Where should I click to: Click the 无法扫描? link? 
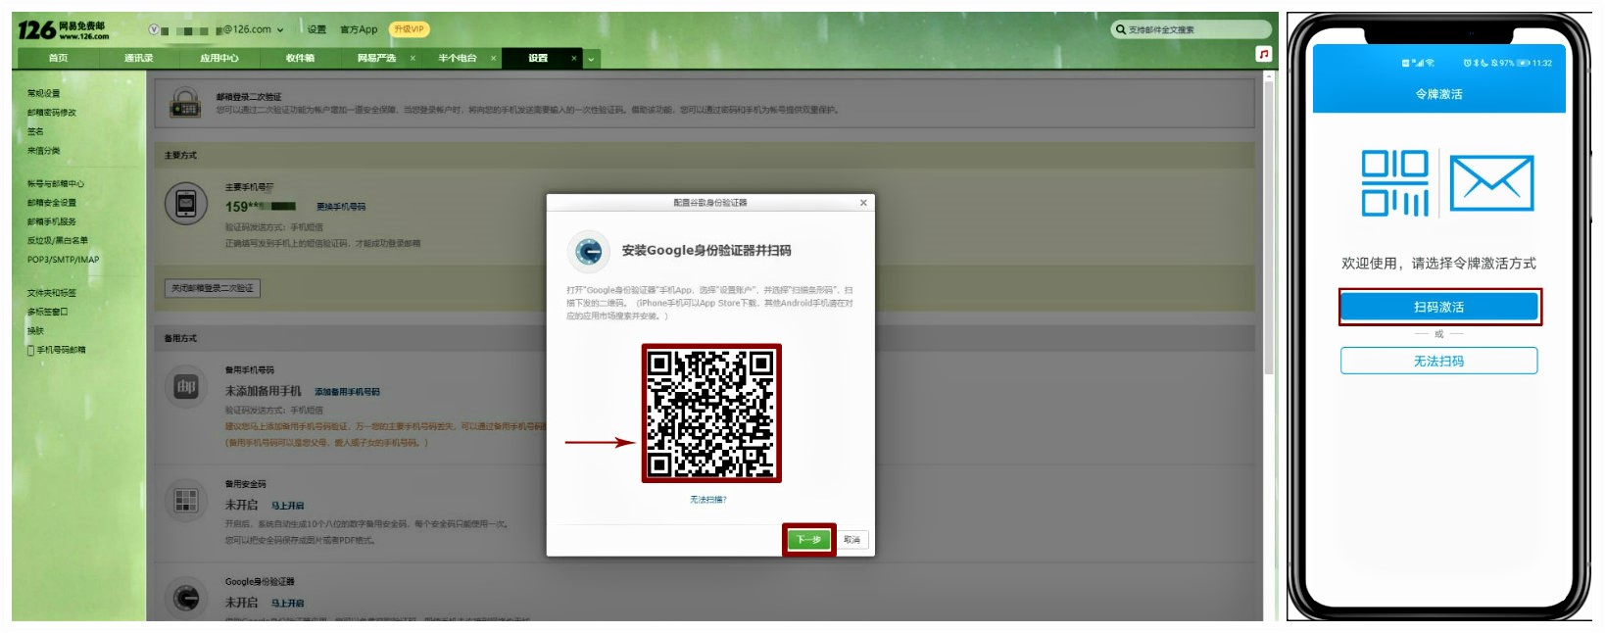tap(708, 500)
